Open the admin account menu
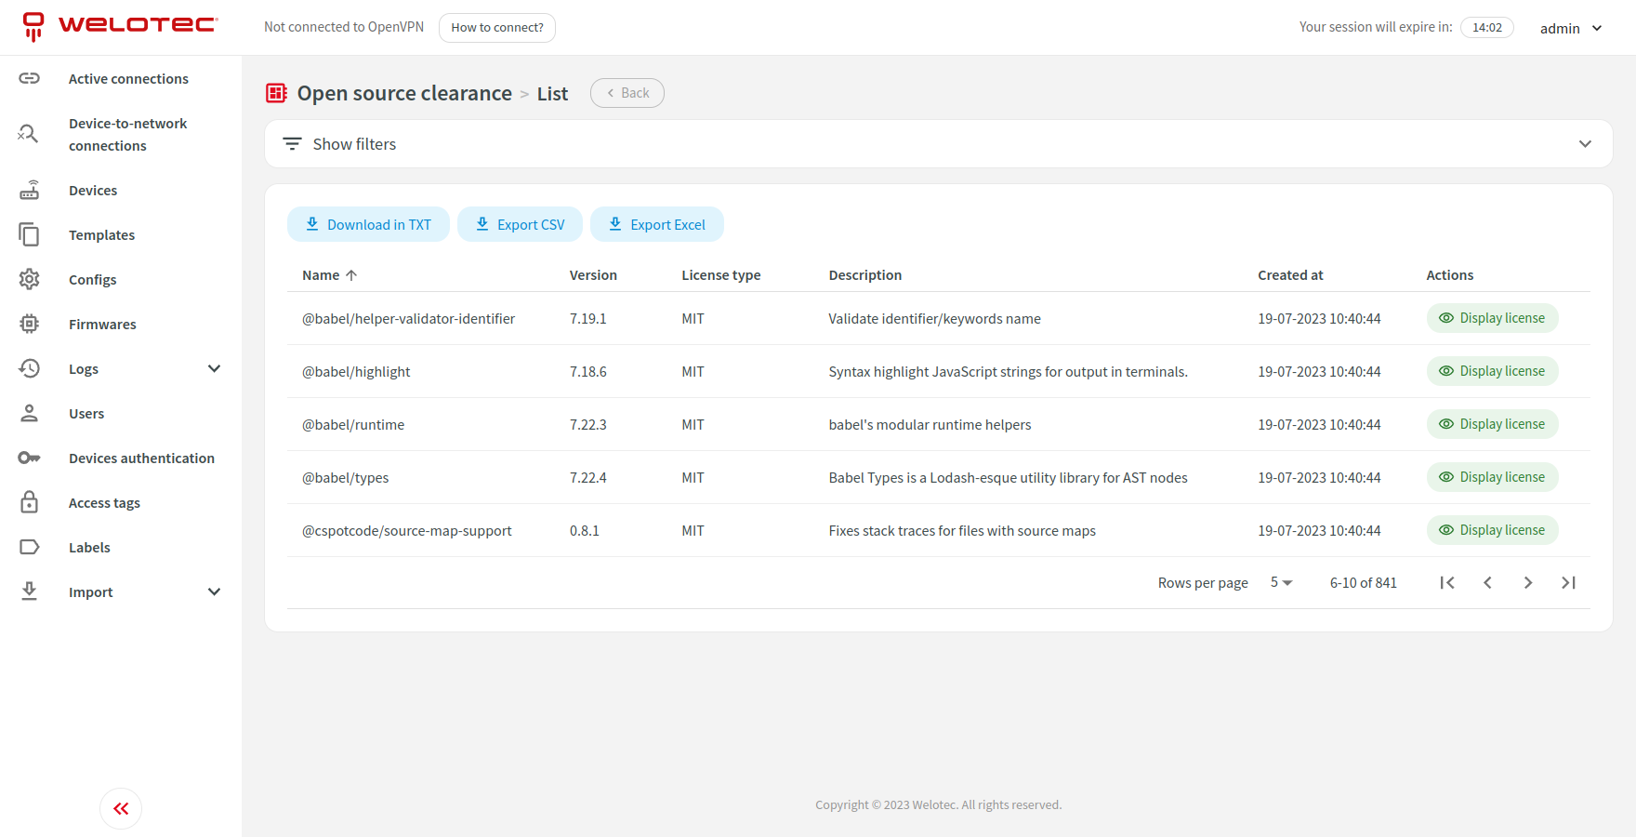This screenshot has height=837, width=1636. pyautogui.click(x=1571, y=27)
